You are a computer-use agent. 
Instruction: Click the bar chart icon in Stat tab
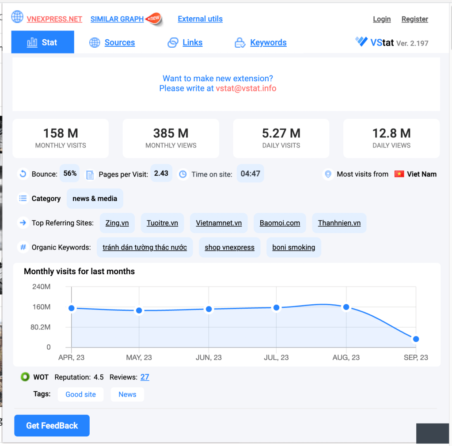point(32,42)
